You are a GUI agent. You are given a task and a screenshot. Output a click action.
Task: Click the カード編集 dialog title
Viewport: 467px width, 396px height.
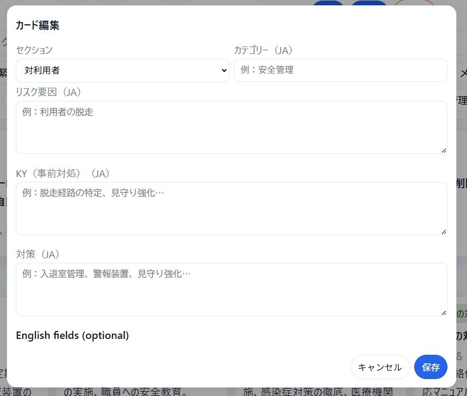37,25
